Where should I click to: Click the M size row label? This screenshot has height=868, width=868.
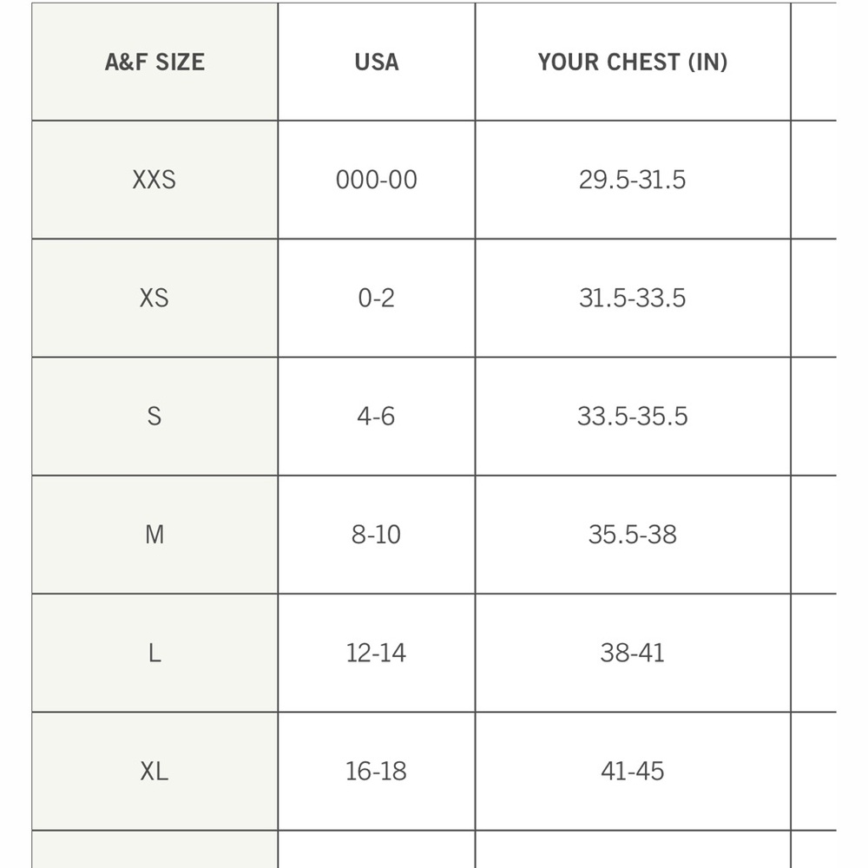click(155, 535)
